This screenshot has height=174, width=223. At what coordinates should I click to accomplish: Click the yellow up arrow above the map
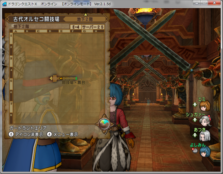pyautogui.click(x=85, y=14)
